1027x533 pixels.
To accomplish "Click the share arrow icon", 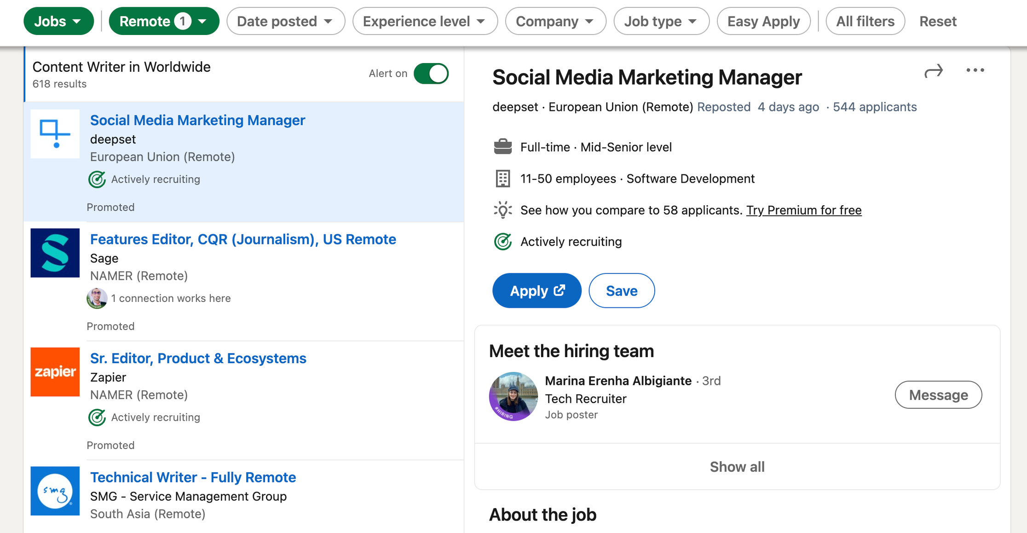I will pyautogui.click(x=934, y=72).
